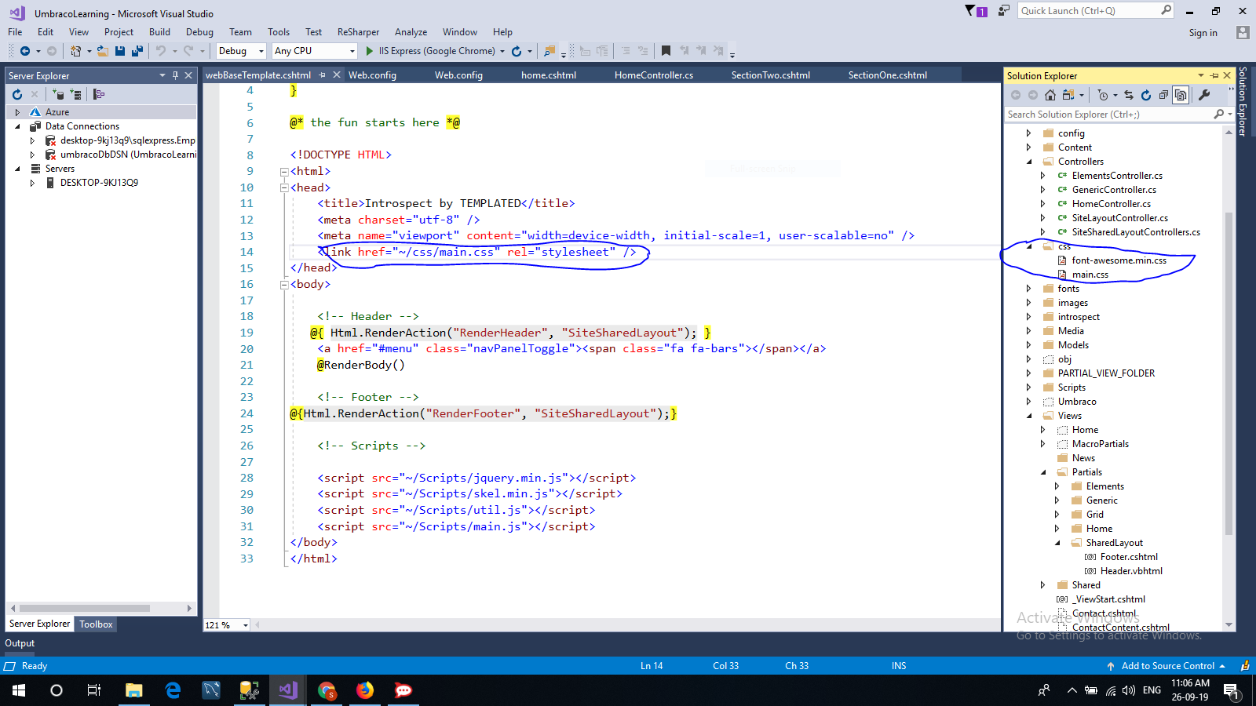This screenshot has width=1256, height=706.
Task: Open the IIS Express browser dropdown arrow
Action: coord(502,51)
